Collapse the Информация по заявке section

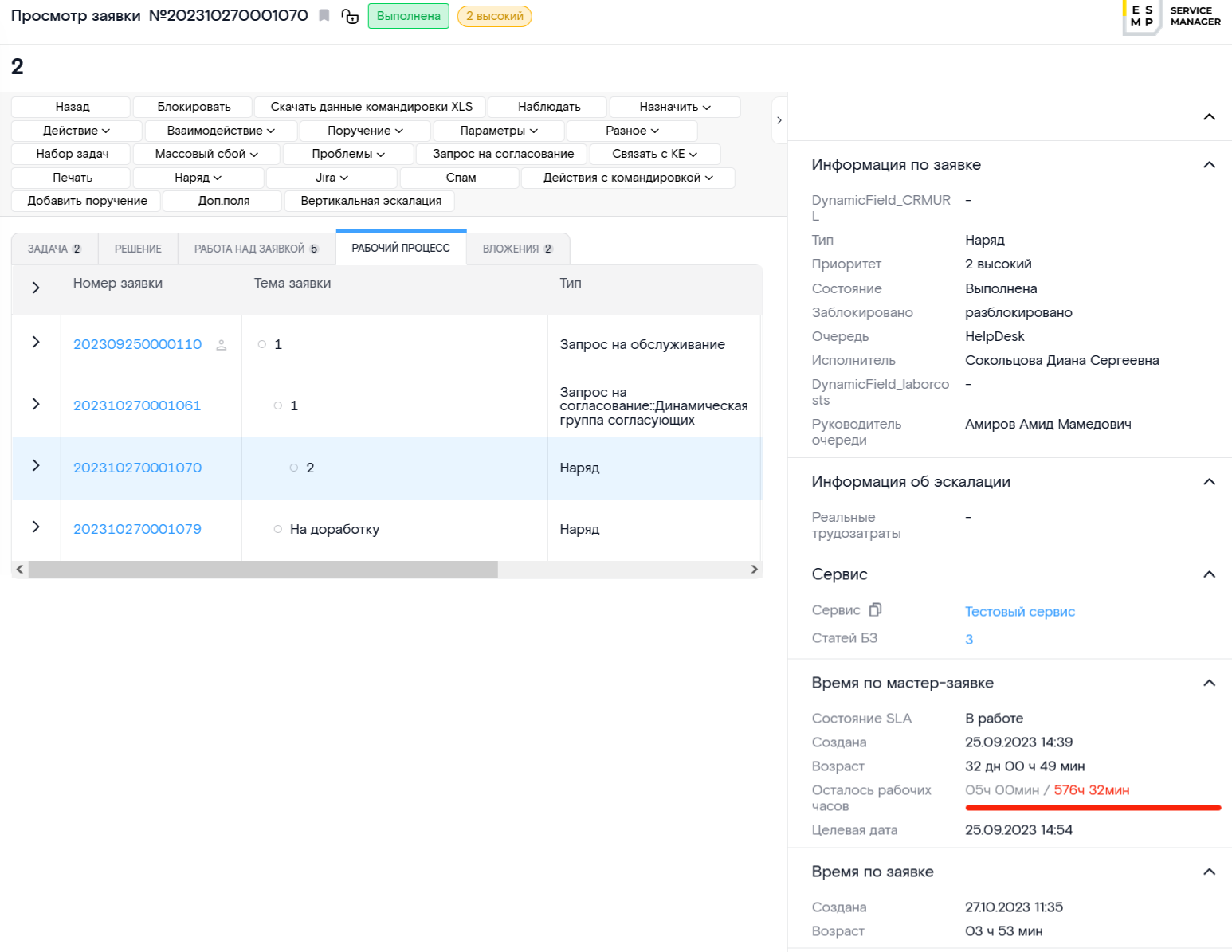pos(1208,165)
